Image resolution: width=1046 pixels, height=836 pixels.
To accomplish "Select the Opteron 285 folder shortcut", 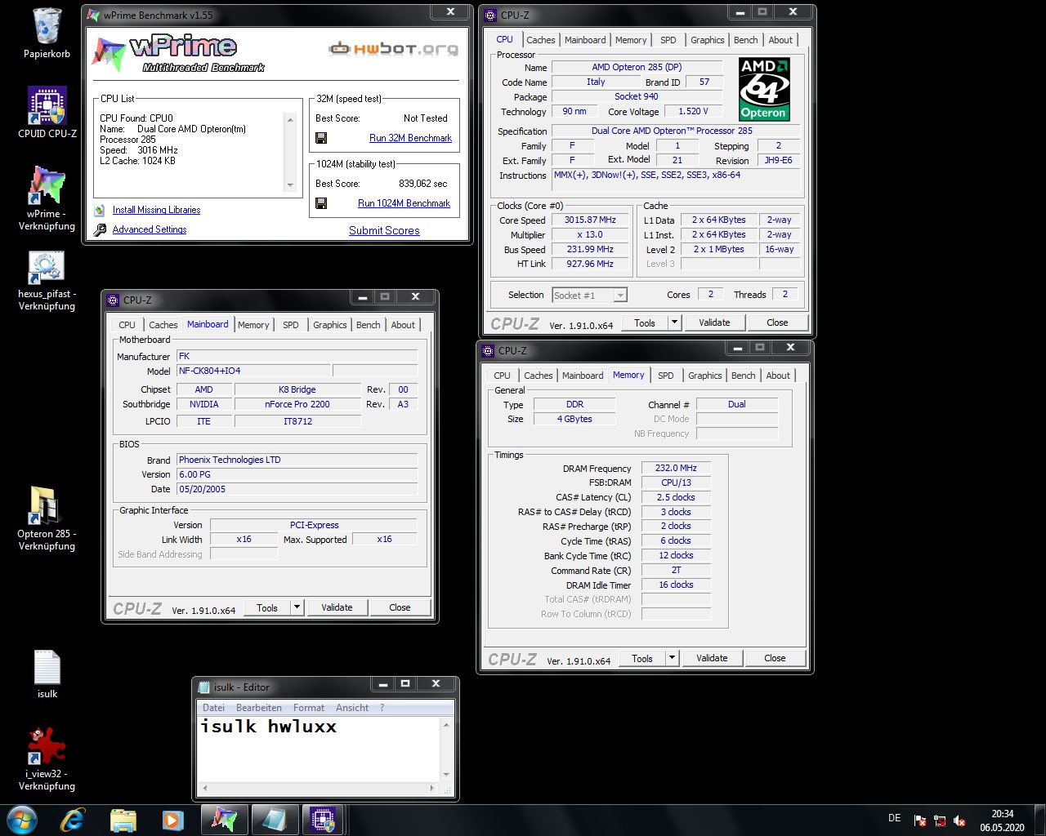I will point(47,518).
